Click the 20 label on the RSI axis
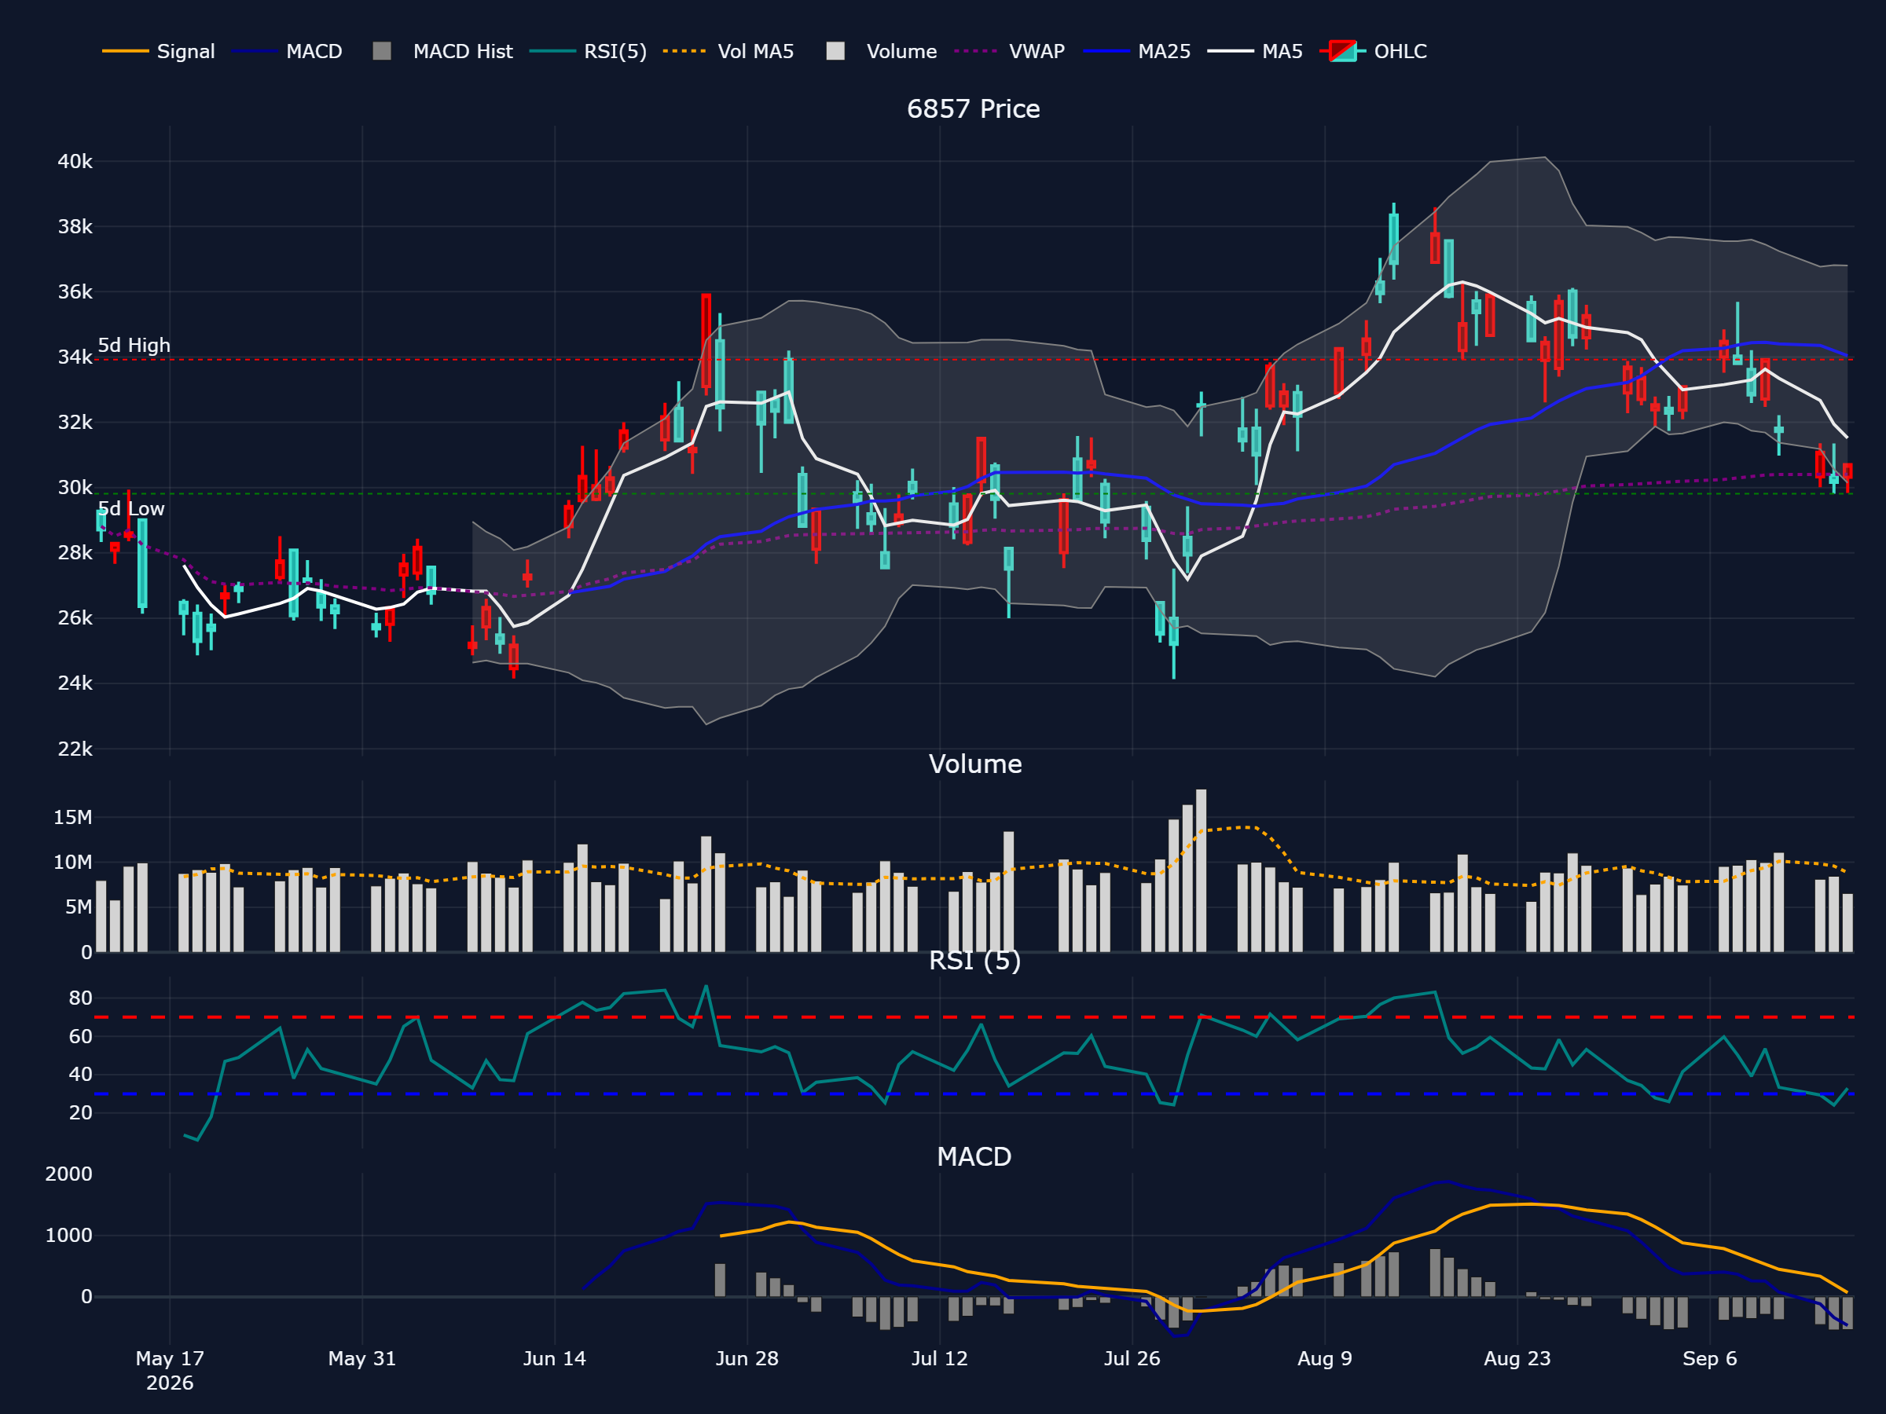 pos(80,1112)
